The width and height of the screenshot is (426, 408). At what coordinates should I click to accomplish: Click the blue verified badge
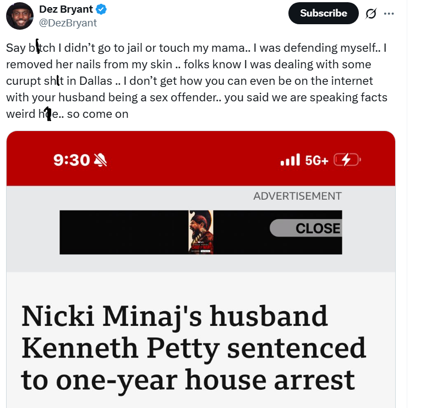point(101,9)
